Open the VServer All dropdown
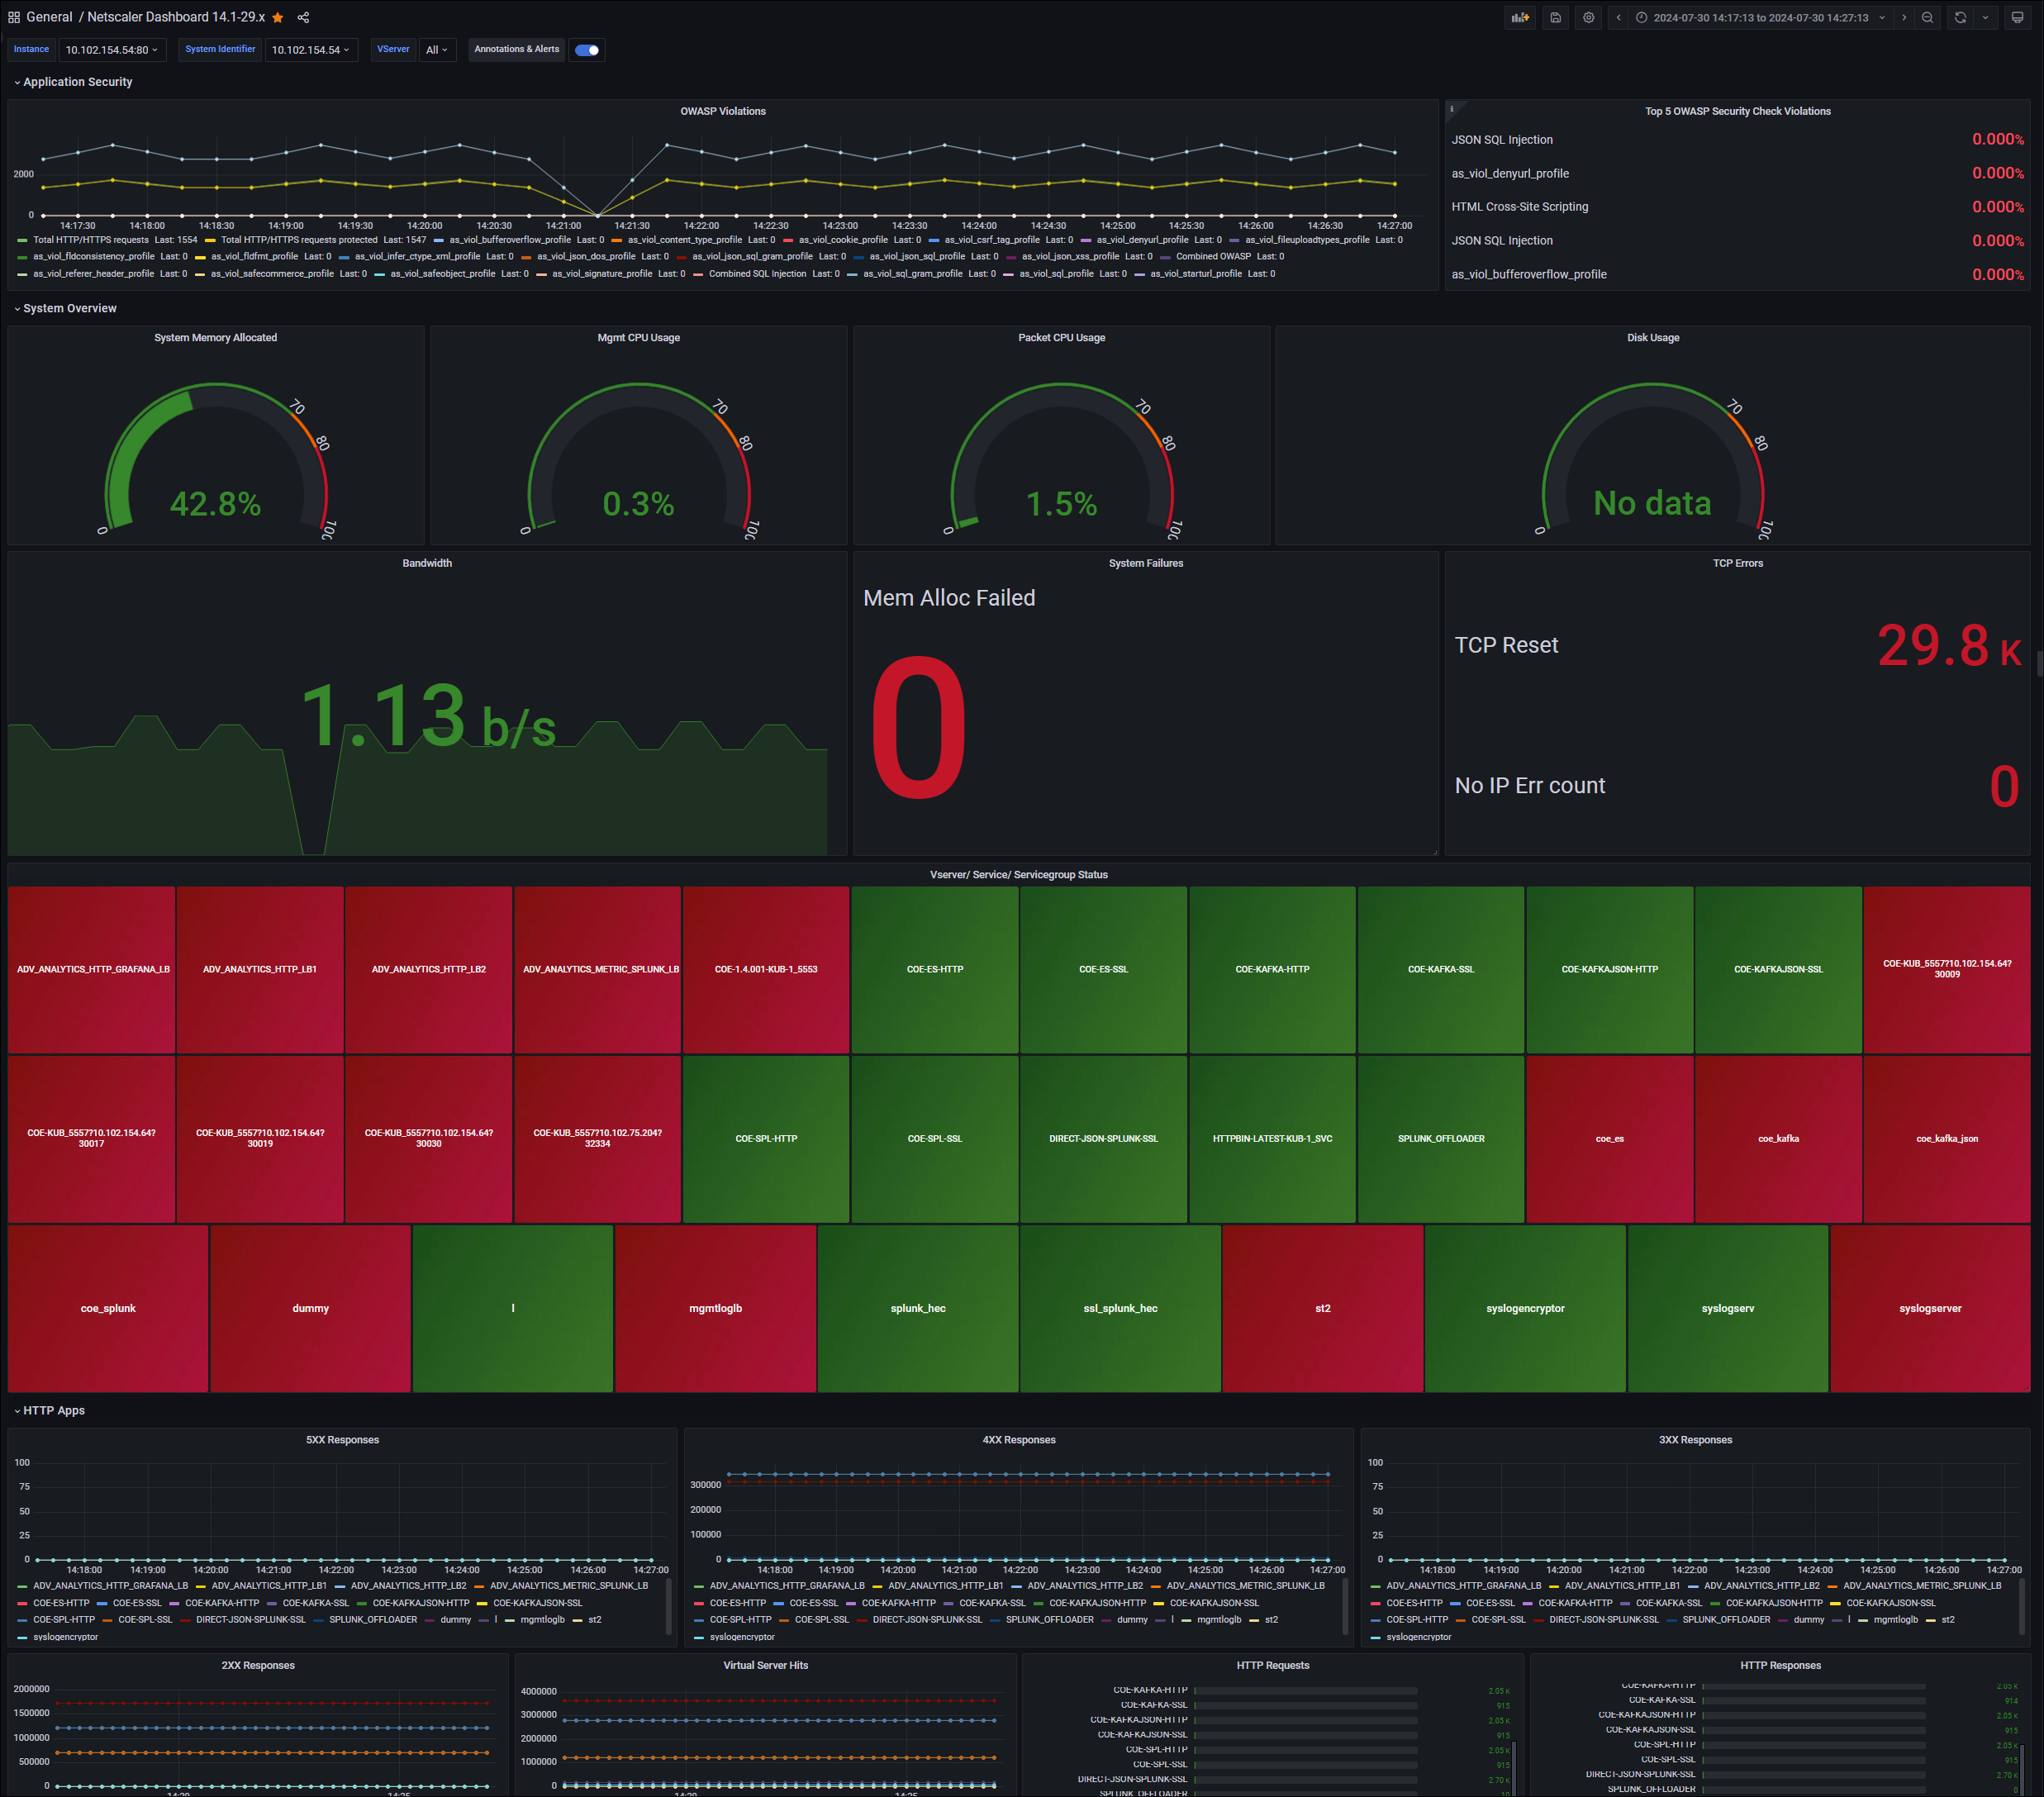This screenshot has width=2044, height=1797. point(437,49)
